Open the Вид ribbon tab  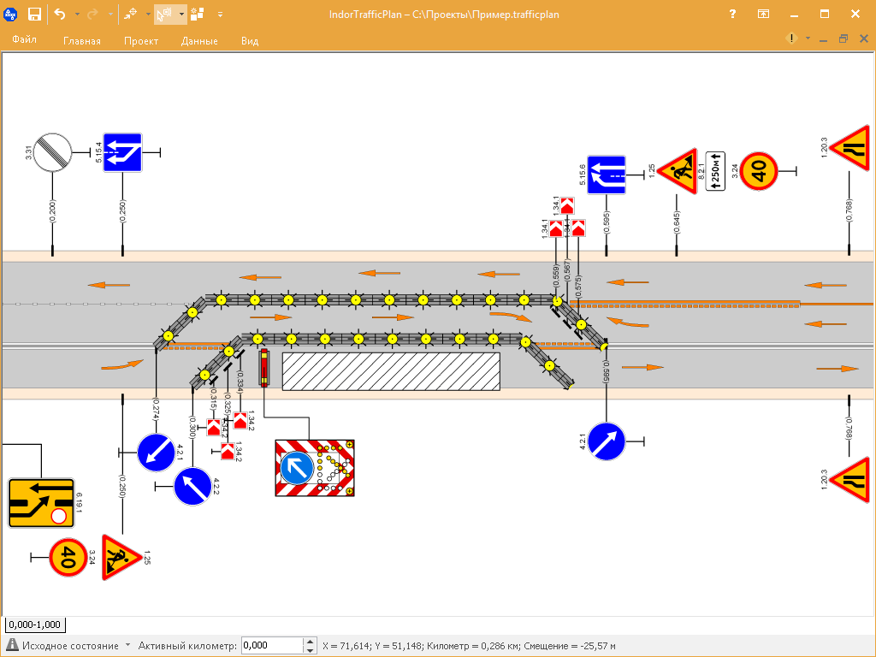pyautogui.click(x=250, y=41)
